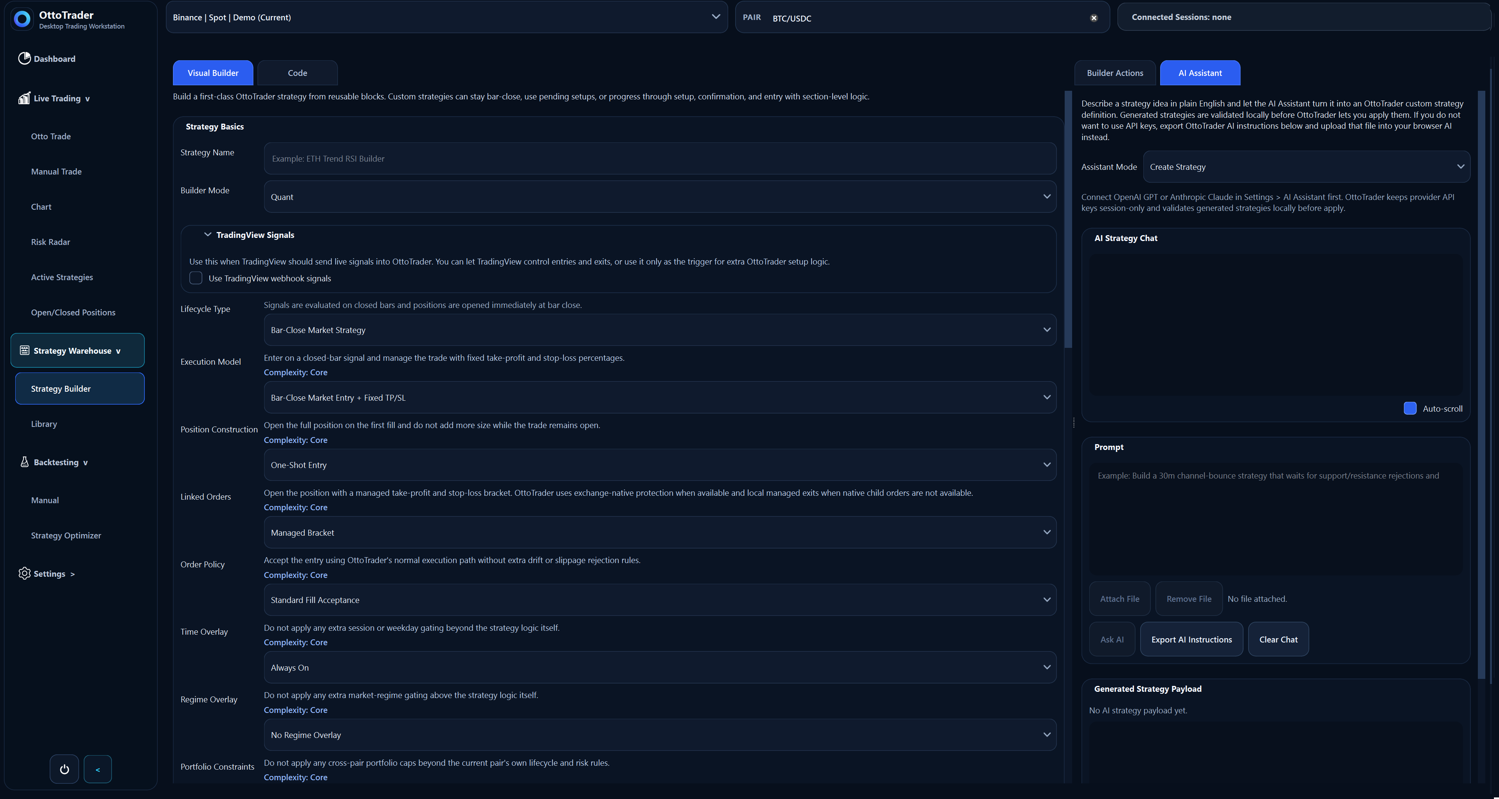
Task: Click Export AI Instructions button
Action: point(1191,639)
